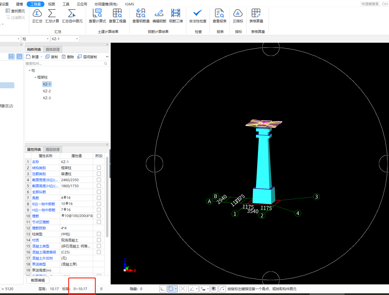Click the 新建 new component icon
The image size is (389, 295).
[28, 57]
